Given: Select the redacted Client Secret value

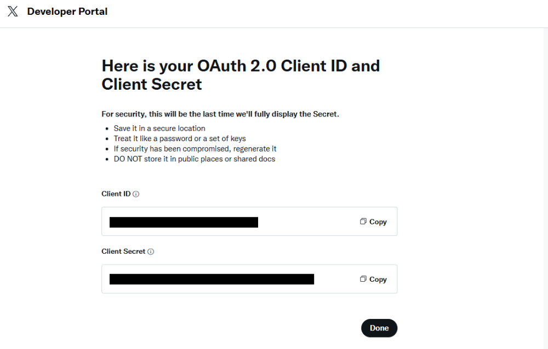Looking at the screenshot, I should coord(212,280).
